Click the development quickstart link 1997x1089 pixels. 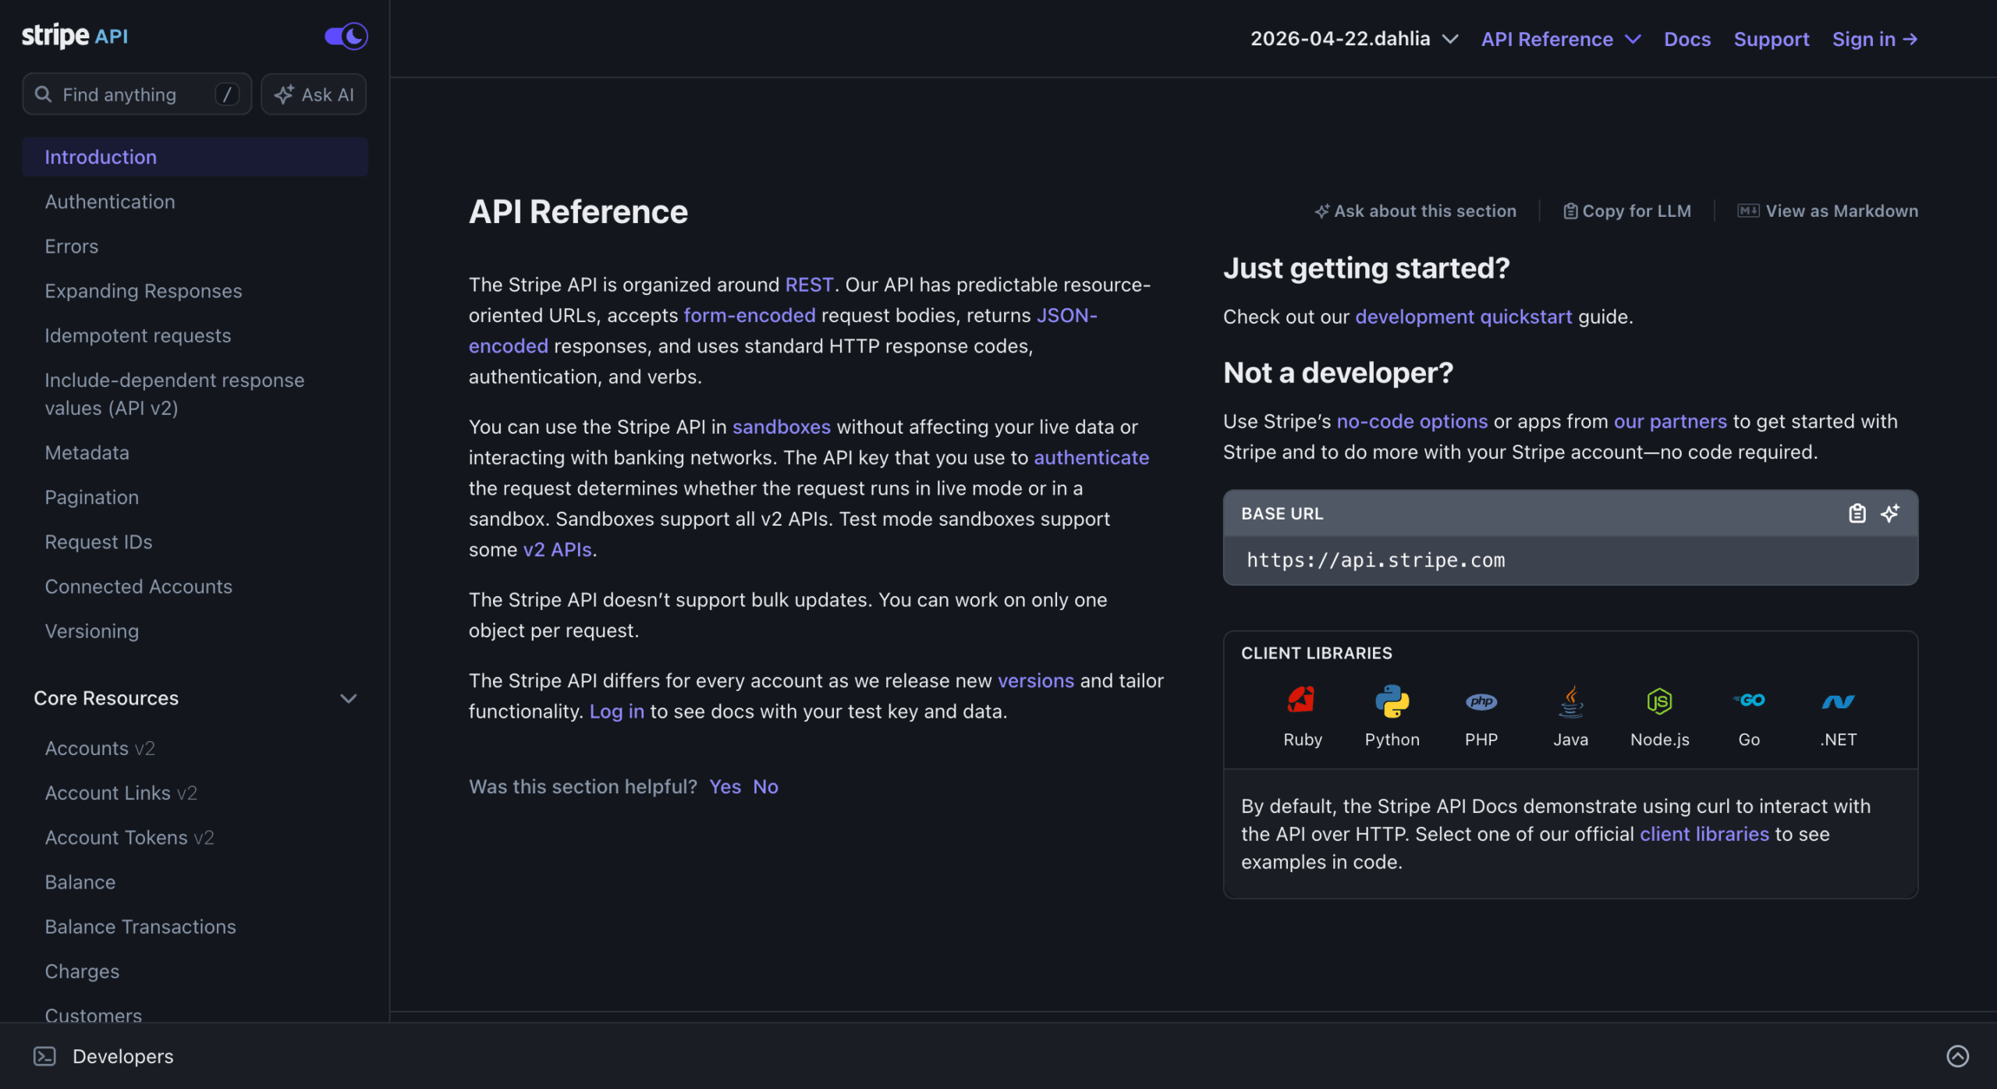click(1463, 317)
